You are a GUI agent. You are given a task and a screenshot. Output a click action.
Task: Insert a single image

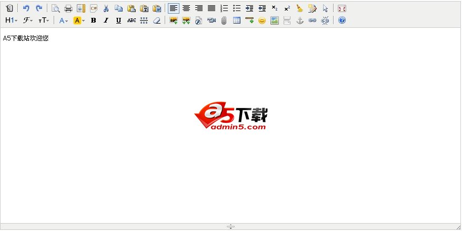coord(174,20)
